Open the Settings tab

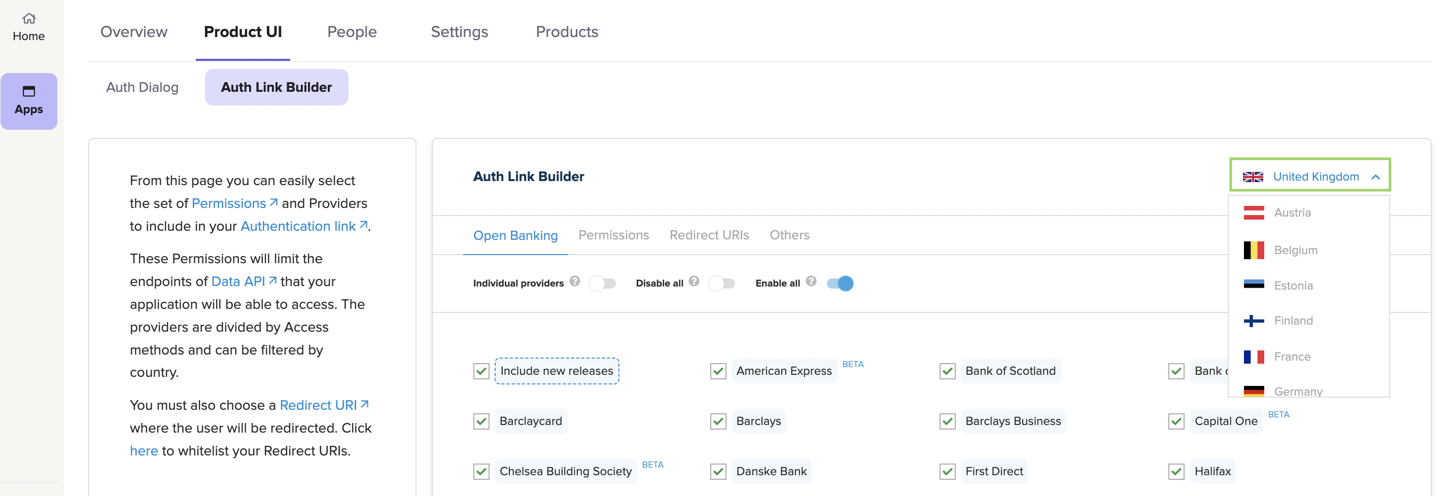(x=460, y=31)
